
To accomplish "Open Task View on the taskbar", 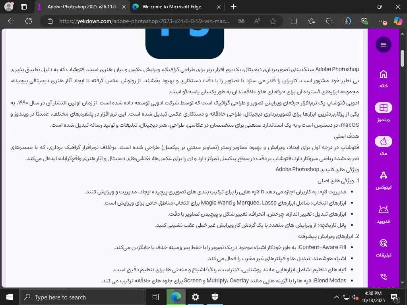I will click(156, 297).
